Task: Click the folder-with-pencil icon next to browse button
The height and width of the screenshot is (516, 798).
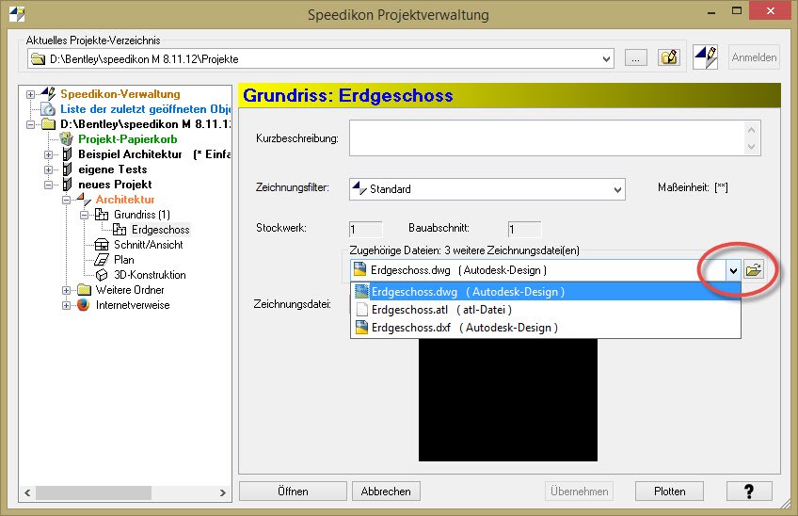Action: 669,57
